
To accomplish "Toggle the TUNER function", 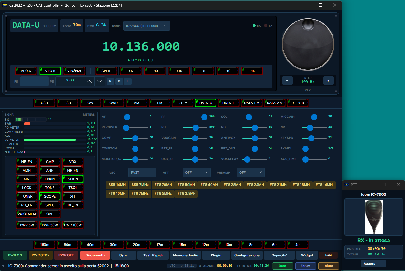I will 27,196.
